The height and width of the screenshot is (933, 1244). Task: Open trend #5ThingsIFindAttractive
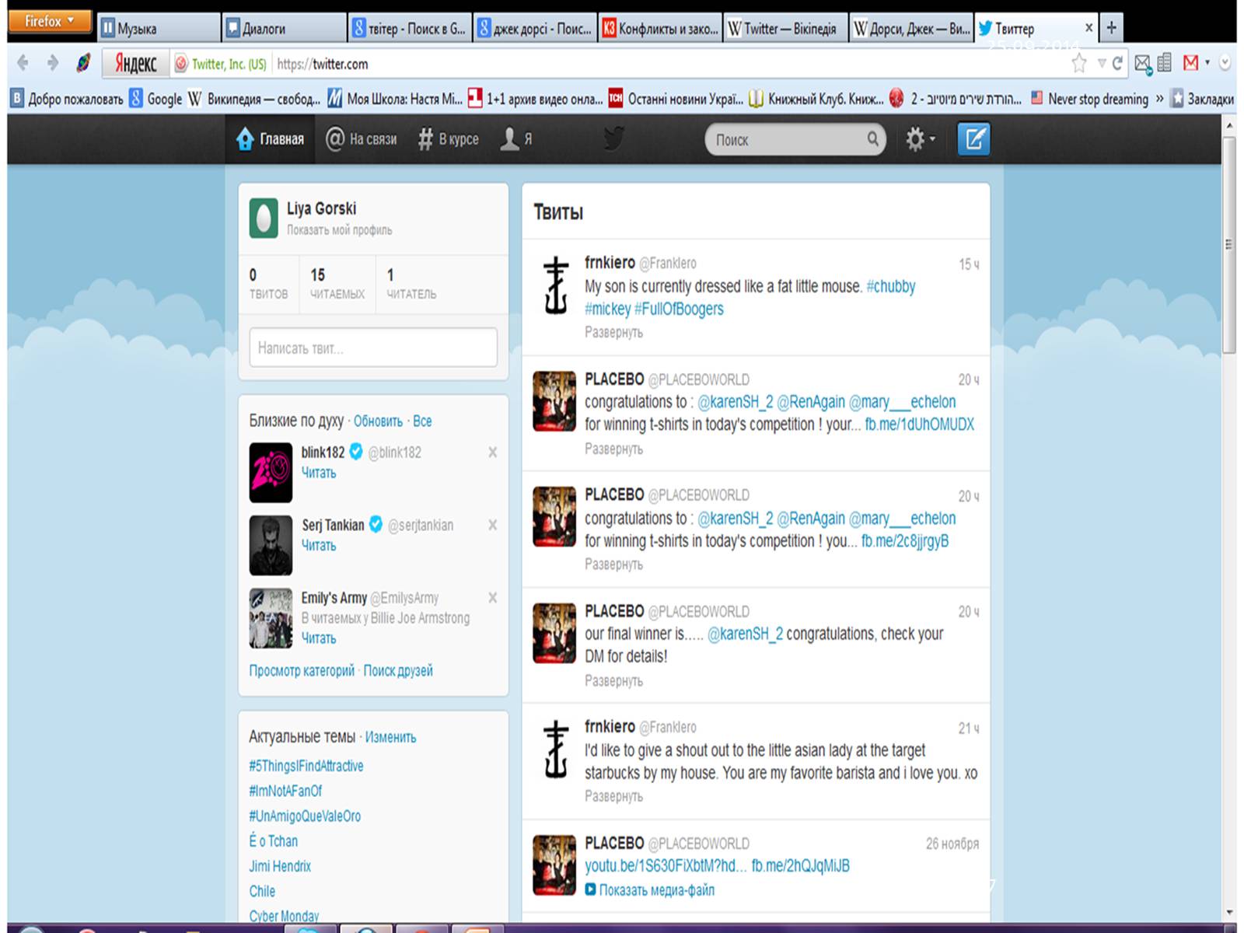(x=306, y=766)
